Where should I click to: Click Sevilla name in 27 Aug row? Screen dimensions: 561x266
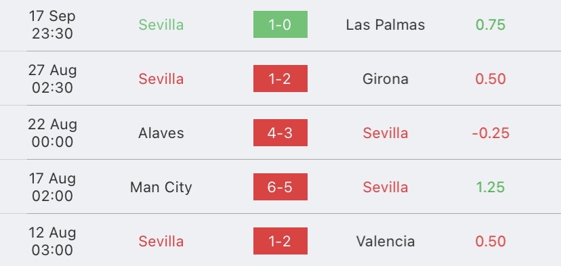(x=161, y=79)
